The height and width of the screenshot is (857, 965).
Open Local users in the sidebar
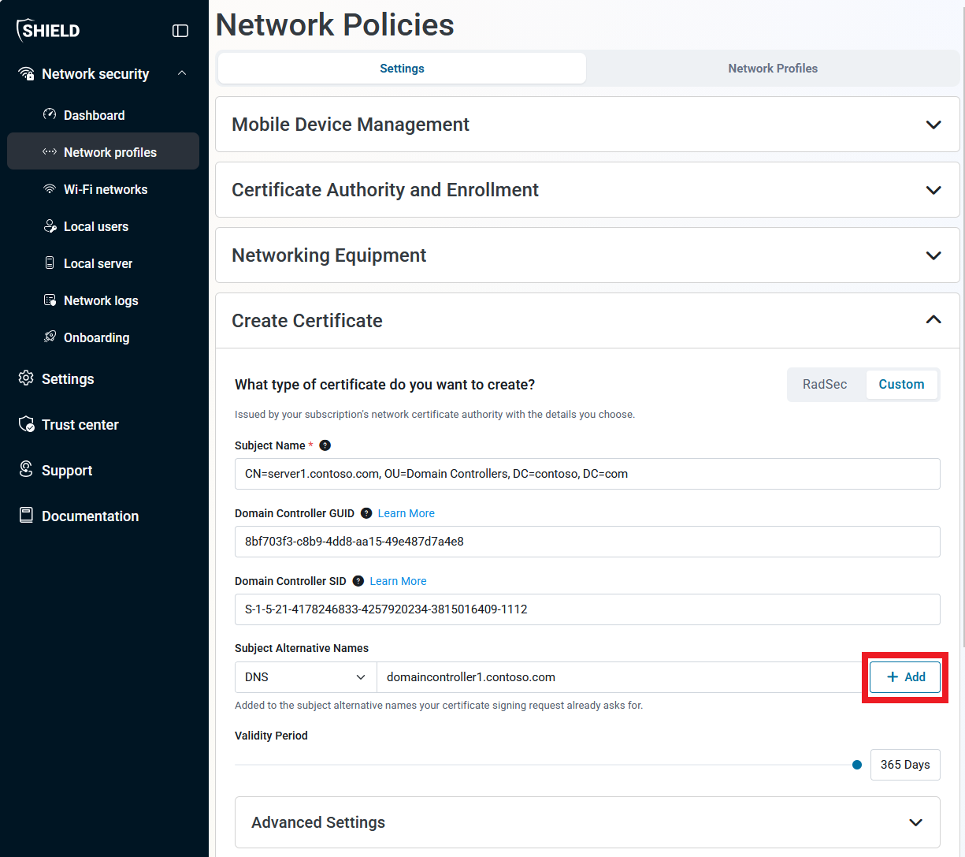pos(103,226)
